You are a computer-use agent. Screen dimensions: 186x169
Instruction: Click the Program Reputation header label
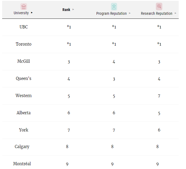coord(111,13)
